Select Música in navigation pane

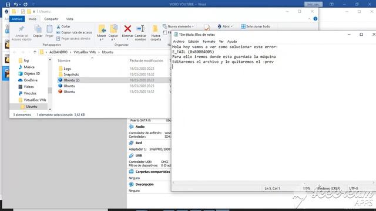(x=29, y=67)
